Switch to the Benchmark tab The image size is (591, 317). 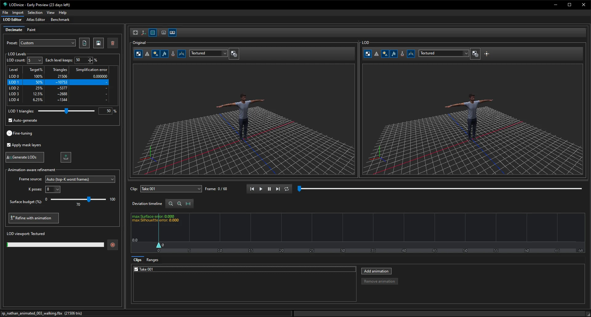coord(60,20)
